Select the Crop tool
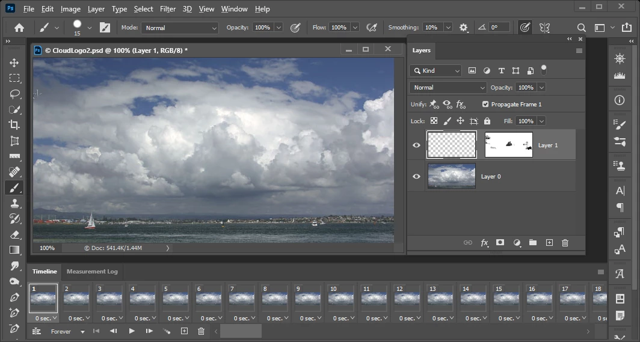The height and width of the screenshot is (342, 640). 14,125
